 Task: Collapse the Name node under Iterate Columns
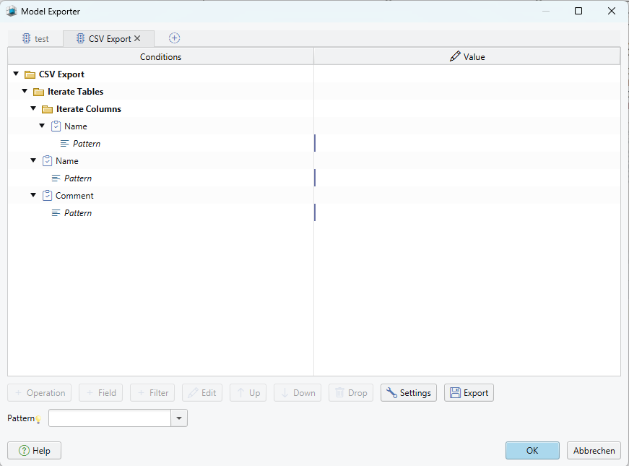tap(42, 126)
